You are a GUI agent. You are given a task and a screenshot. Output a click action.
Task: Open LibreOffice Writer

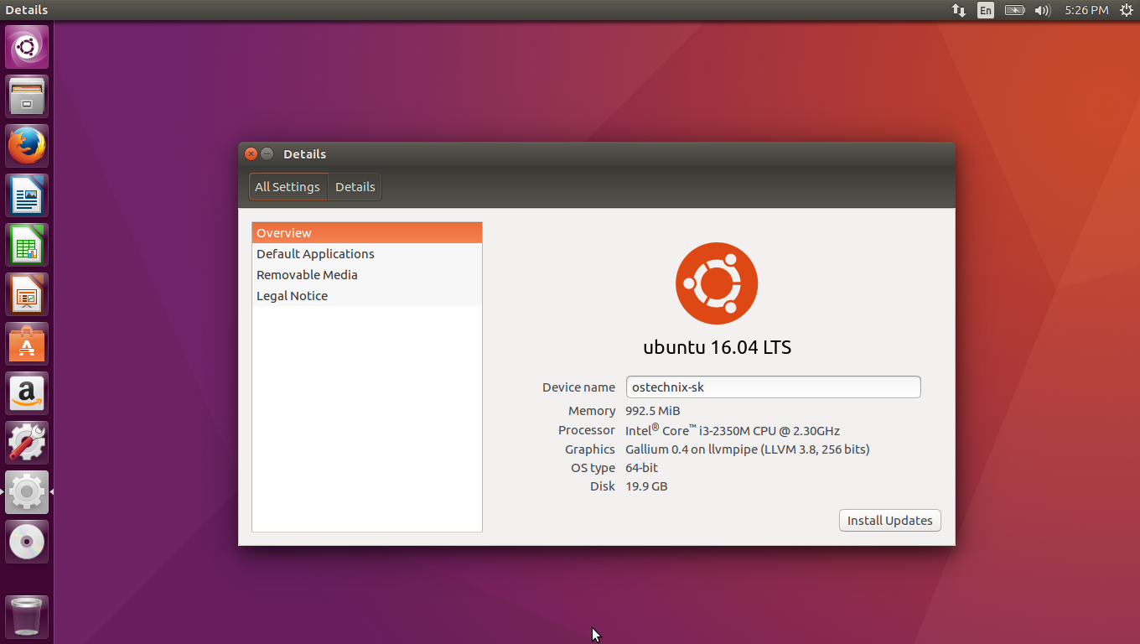[26, 195]
